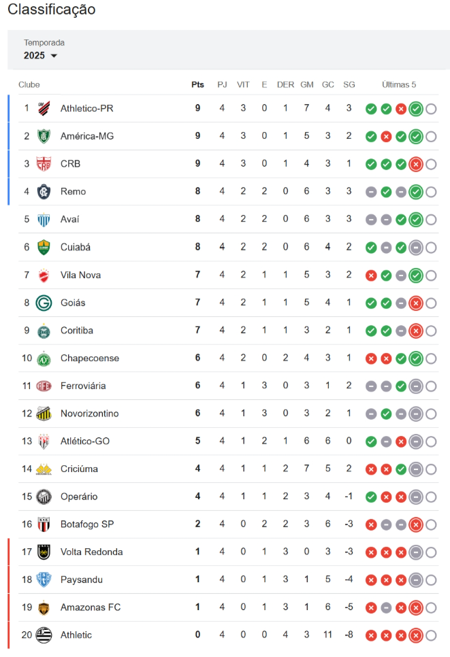Click the Botafogo SP club crest
Viewport: 450px width, 657px height.
[x=44, y=524]
